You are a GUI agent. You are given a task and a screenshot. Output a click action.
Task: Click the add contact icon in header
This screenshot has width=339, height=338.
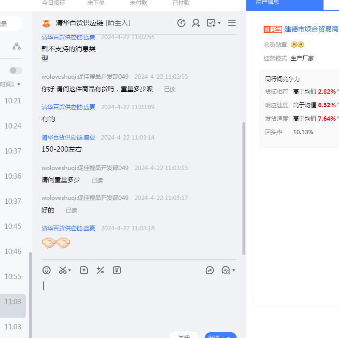click(x=196, y=23)
